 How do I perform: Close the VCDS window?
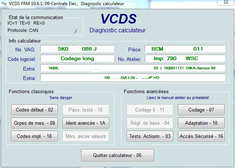pos(226,2)
